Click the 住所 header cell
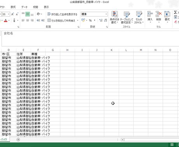Viewport: 179px width, 147px height. [23, 54]
